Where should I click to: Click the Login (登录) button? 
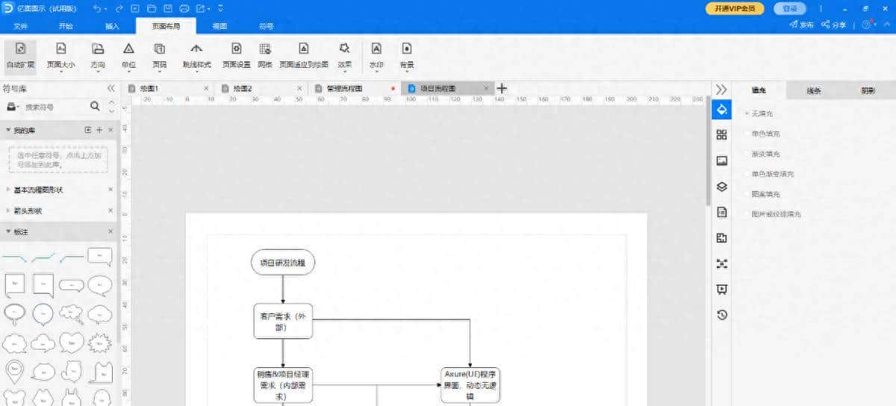(x=789, y=8)
